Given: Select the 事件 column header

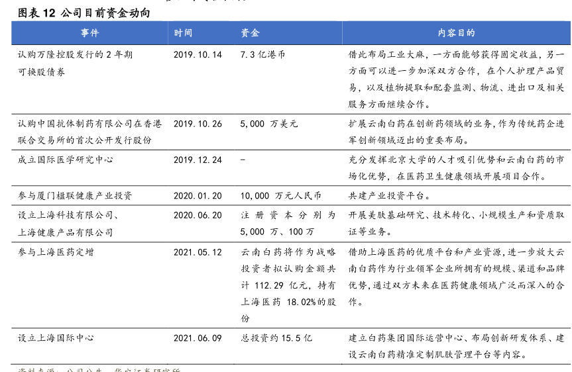Looking at the screenshot, I should pyautogui.click(x=89, y=33).
